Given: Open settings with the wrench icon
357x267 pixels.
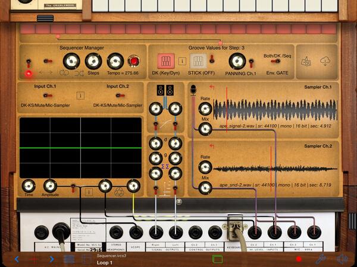Looking at the screenshot, I should (321, 259).
